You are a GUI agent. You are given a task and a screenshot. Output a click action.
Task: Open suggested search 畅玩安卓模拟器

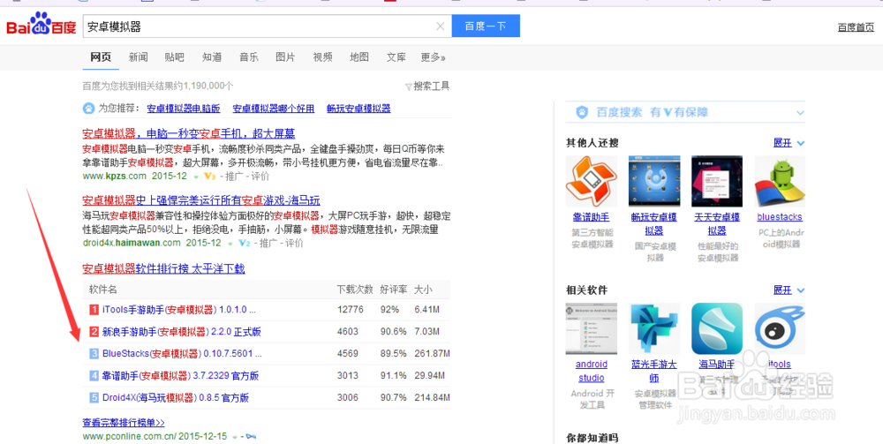(x=358, y=109)
